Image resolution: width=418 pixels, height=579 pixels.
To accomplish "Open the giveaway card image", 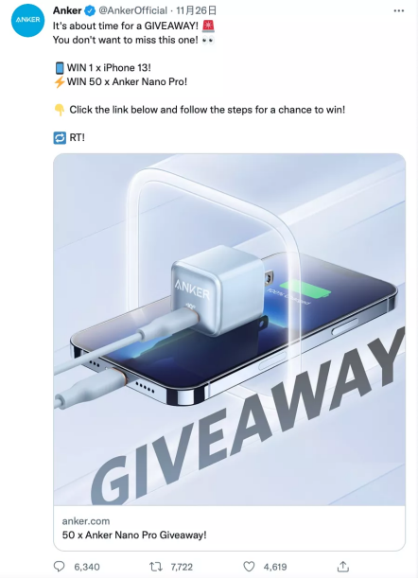I will coord(229,329).
